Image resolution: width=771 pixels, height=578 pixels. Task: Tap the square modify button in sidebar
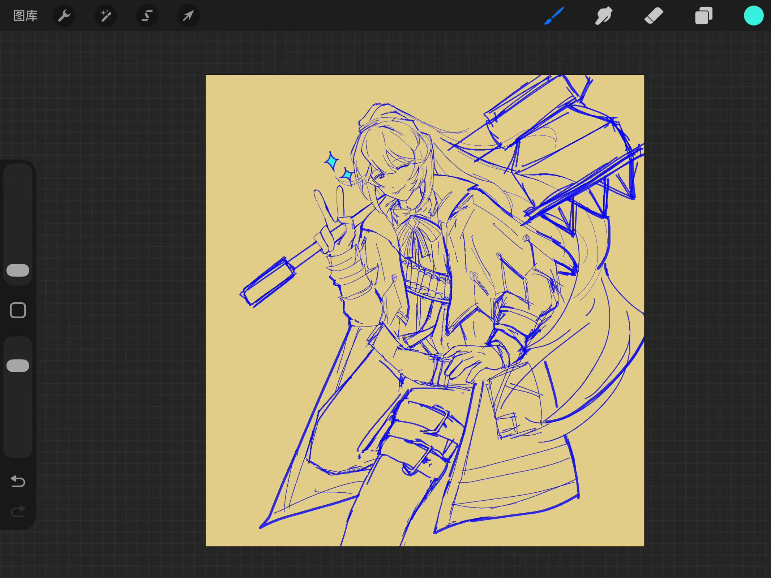(18, 310)
